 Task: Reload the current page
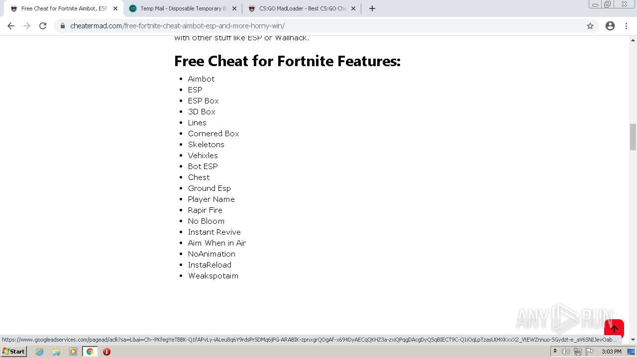click(x=43, y=26)
